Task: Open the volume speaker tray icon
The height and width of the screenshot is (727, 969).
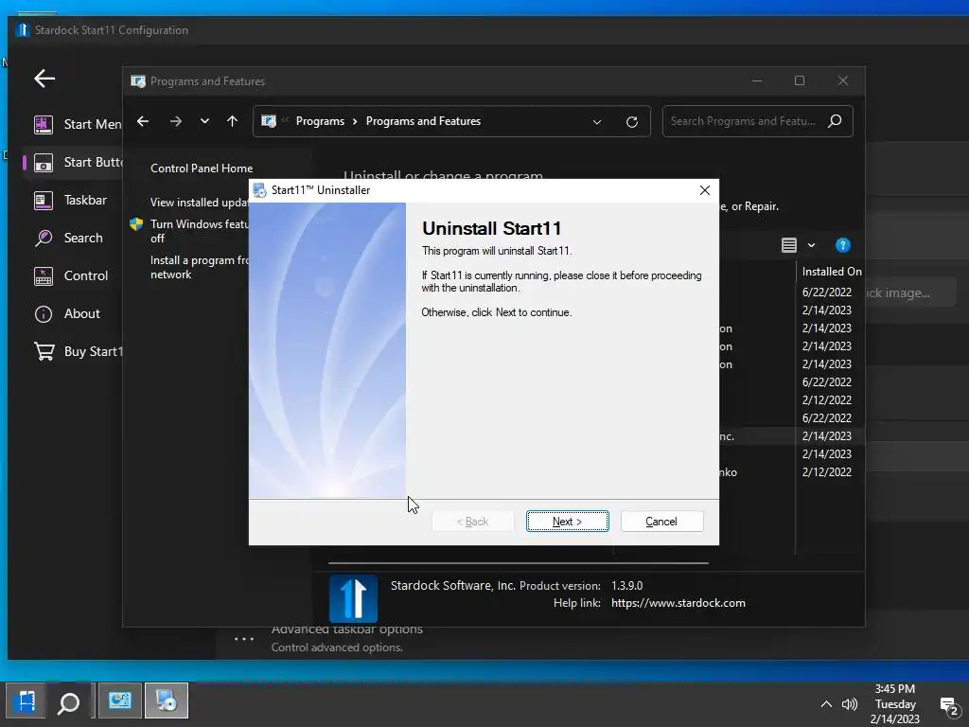Action: pyautogui.click(x=850, y=704)
